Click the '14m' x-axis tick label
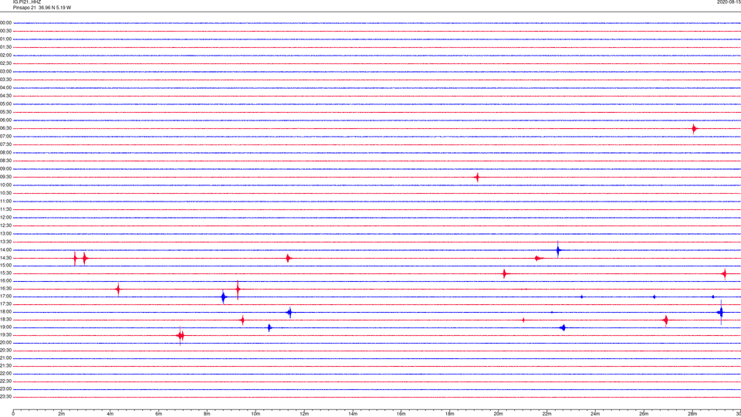741x417 pixels. pyautogui.click(x=353, y=414)
